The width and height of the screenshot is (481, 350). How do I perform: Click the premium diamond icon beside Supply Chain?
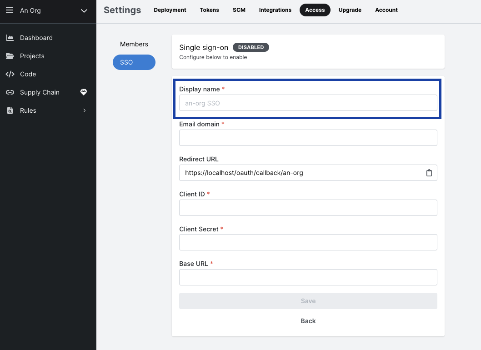click(x=84, y=92)
